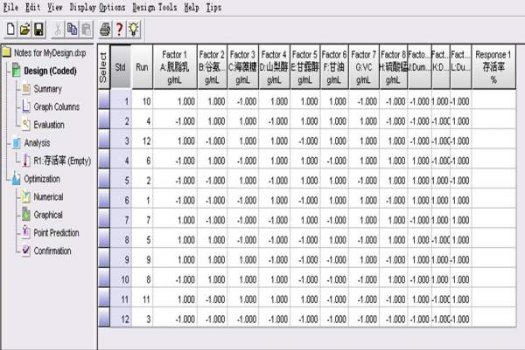Open the Tips menu

[x=213, y=7]
